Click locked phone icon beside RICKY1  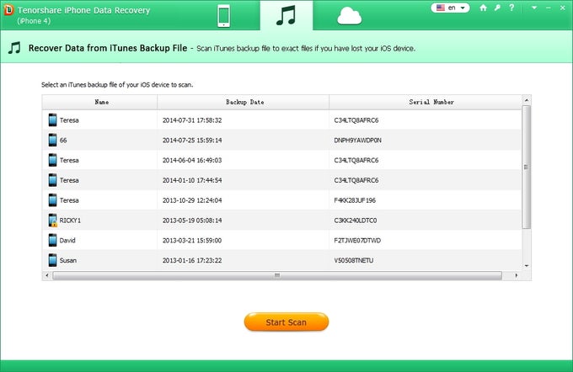[52, 221]
